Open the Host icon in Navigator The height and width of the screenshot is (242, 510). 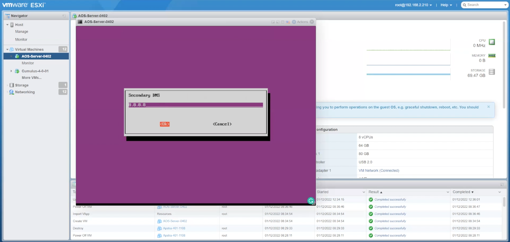point(12,25)
